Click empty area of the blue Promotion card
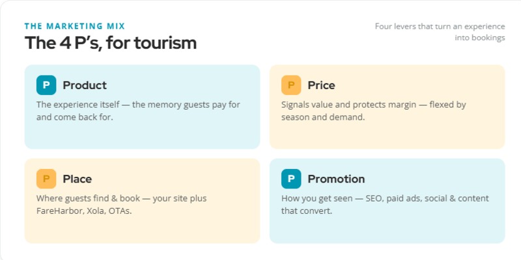Viewport: 521px width, 260px height. point(387,229)
